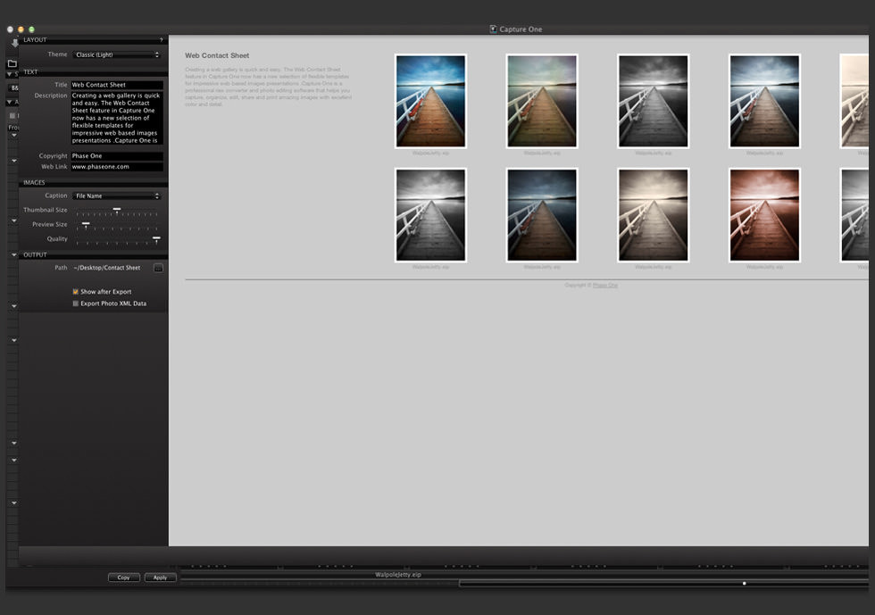Select the faded green-tinted jetty thumbnail
The height and width of the screenshot is (615, 875).
542,101
